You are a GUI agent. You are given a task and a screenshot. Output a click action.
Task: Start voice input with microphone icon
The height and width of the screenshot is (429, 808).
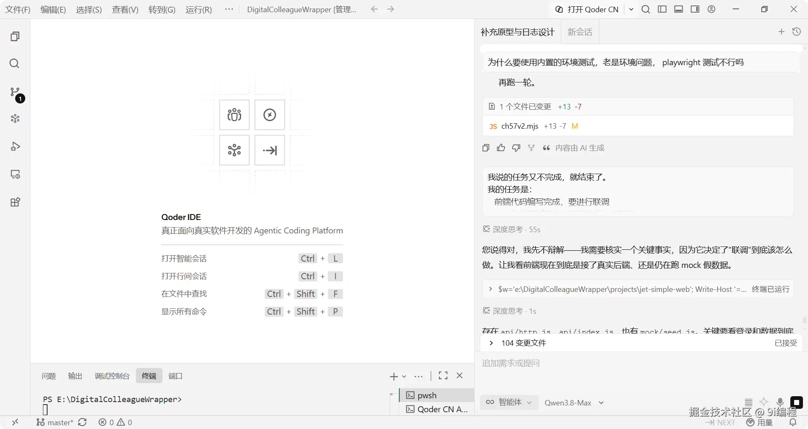pyautogui.click(x=780, y=403)
